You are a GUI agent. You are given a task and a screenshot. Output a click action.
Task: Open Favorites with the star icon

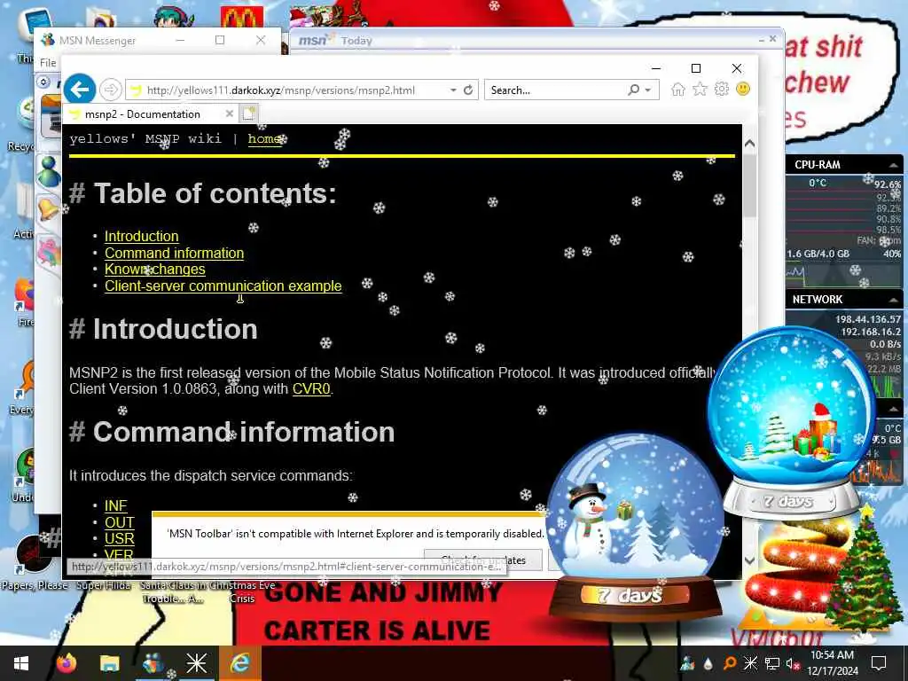(700, 90)
